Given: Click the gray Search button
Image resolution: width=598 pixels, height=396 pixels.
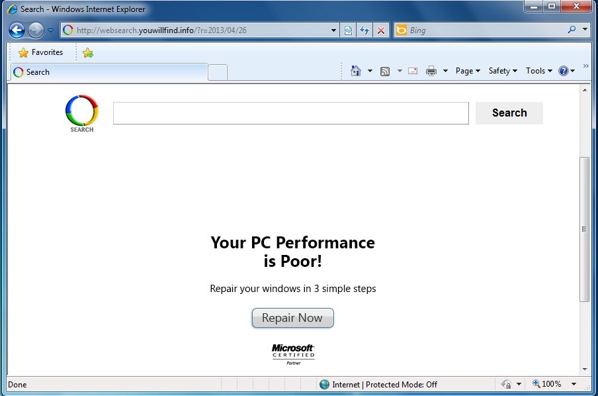Looking at the screenshot, I should click(509, 113).
